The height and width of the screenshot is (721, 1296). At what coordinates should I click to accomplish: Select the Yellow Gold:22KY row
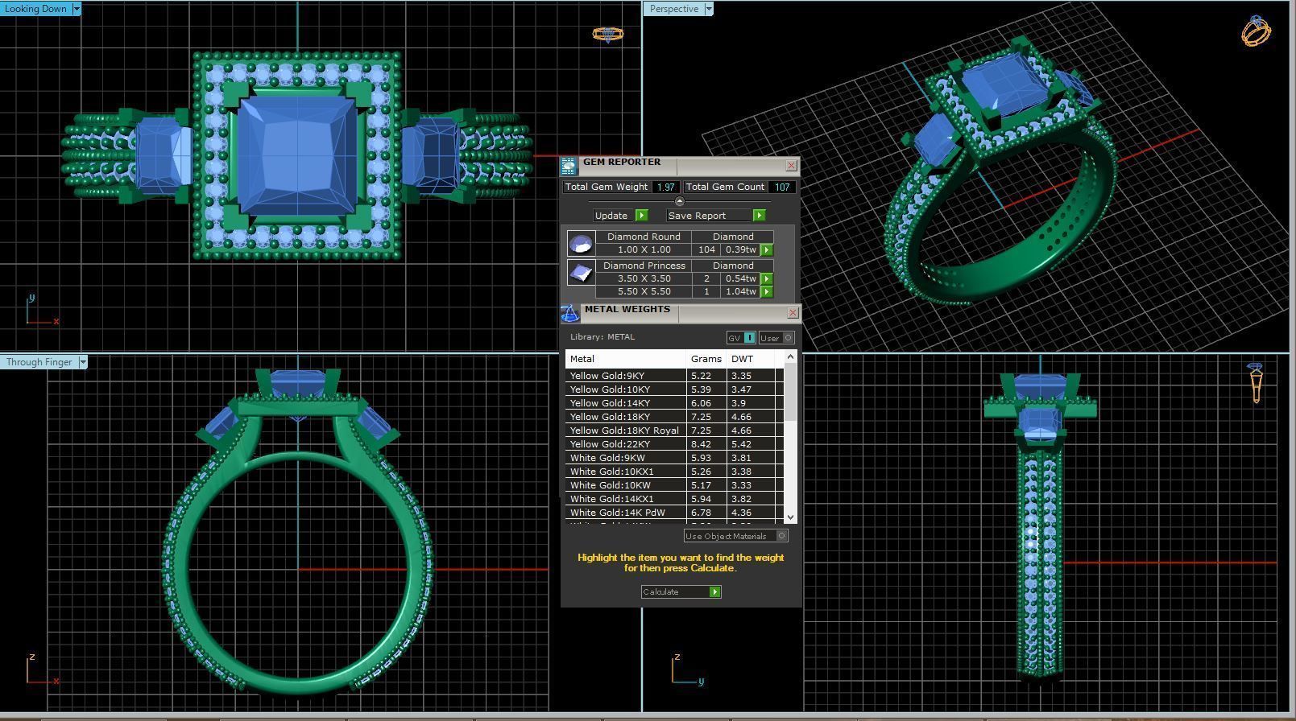674,444
